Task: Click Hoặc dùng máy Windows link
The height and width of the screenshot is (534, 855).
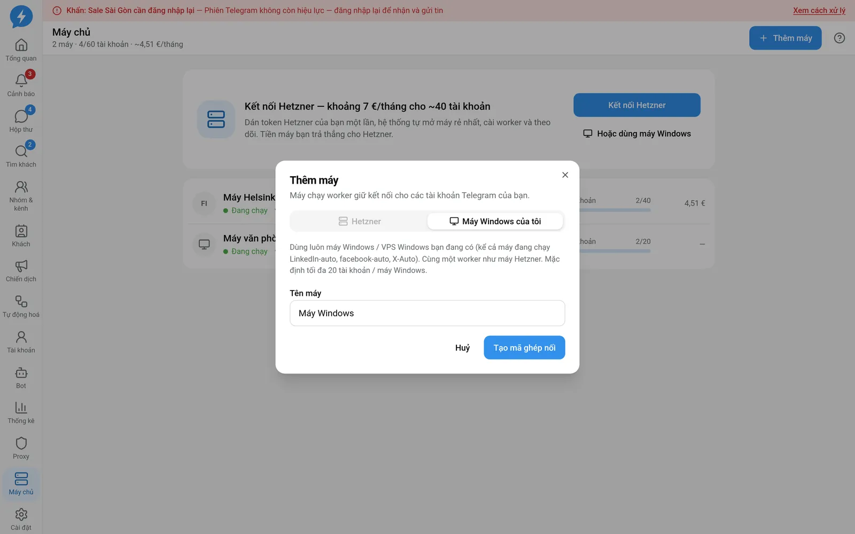Action: tap(636, 133)
